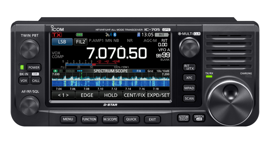
Task: Click the green power LED beside POWER
Action: coord(22,67)
